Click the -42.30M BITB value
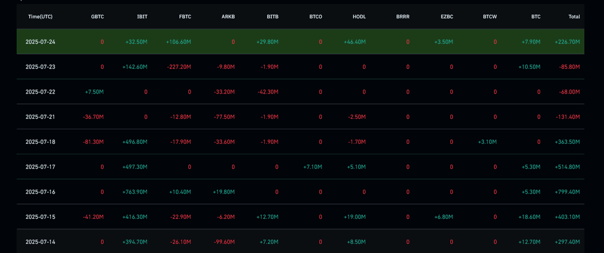The height and width of the screenshot is (253, 604). [x=268, y=92]
